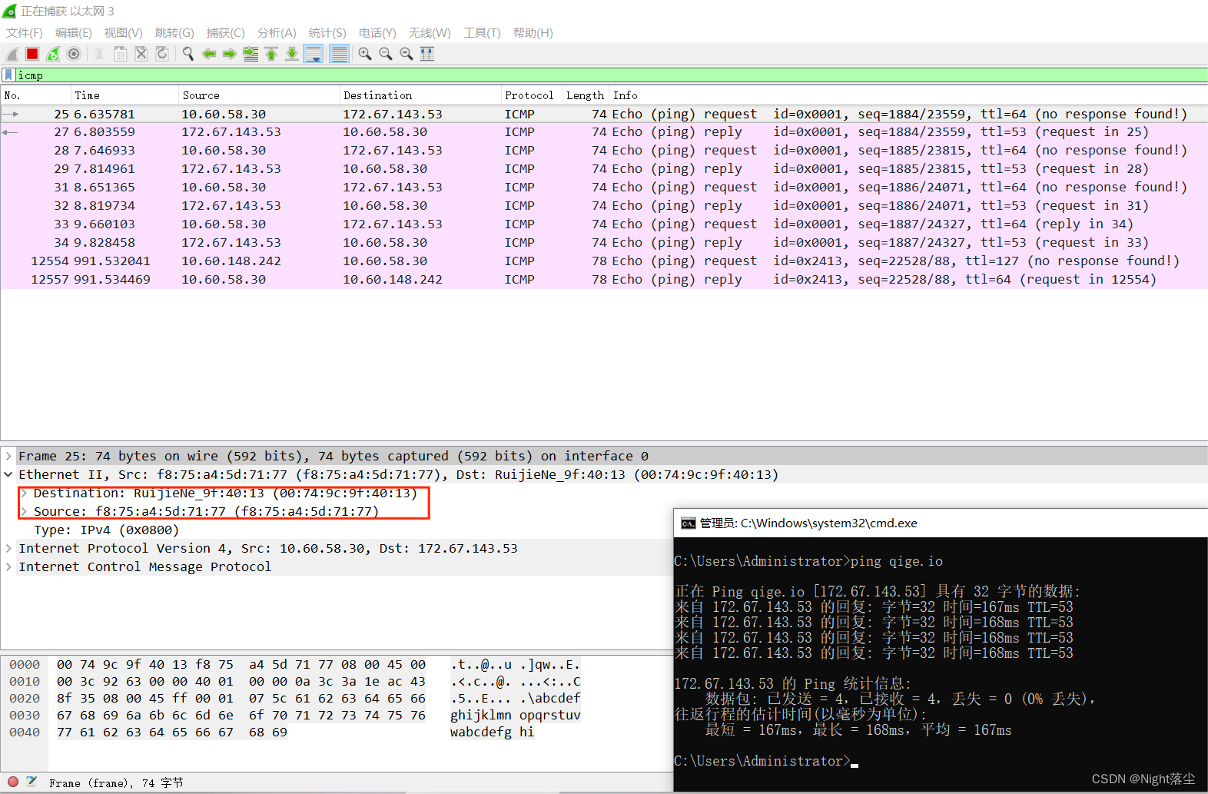Open the 捕获(C) menu
This screenshot has width=1208, height=794.
coord(226,33)
